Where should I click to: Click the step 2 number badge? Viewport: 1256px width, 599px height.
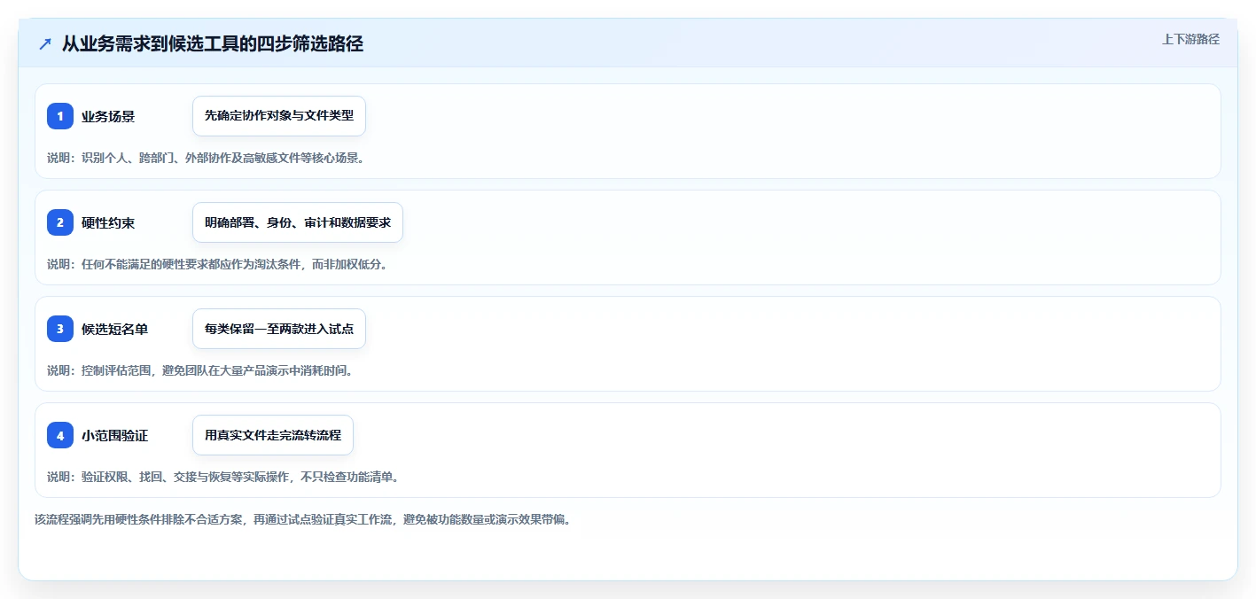click(60, 222)
